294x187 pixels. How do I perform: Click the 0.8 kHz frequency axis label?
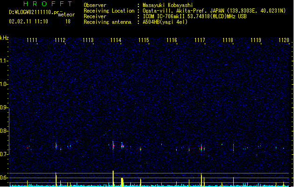tap(3, 131)
